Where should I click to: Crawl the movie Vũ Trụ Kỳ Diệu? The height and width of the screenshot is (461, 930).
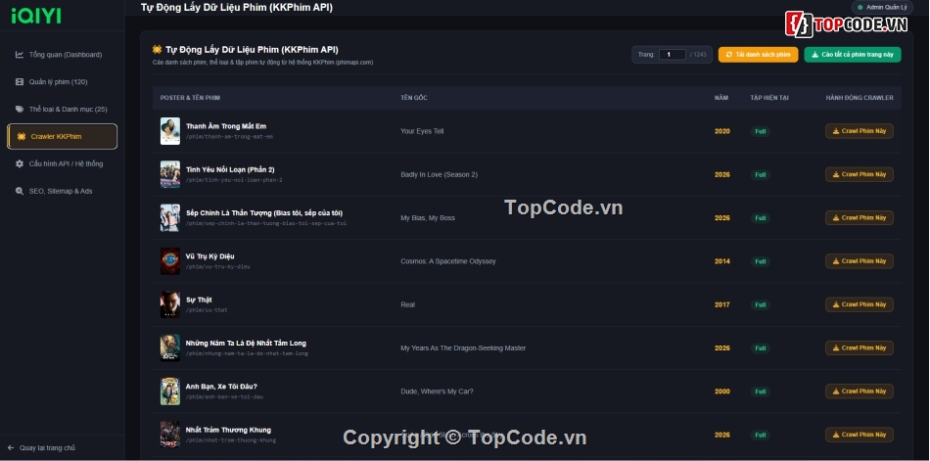[x=859, y=261]
